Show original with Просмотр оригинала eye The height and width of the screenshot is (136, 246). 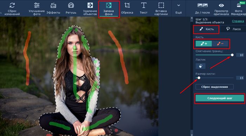coord(221,9)
